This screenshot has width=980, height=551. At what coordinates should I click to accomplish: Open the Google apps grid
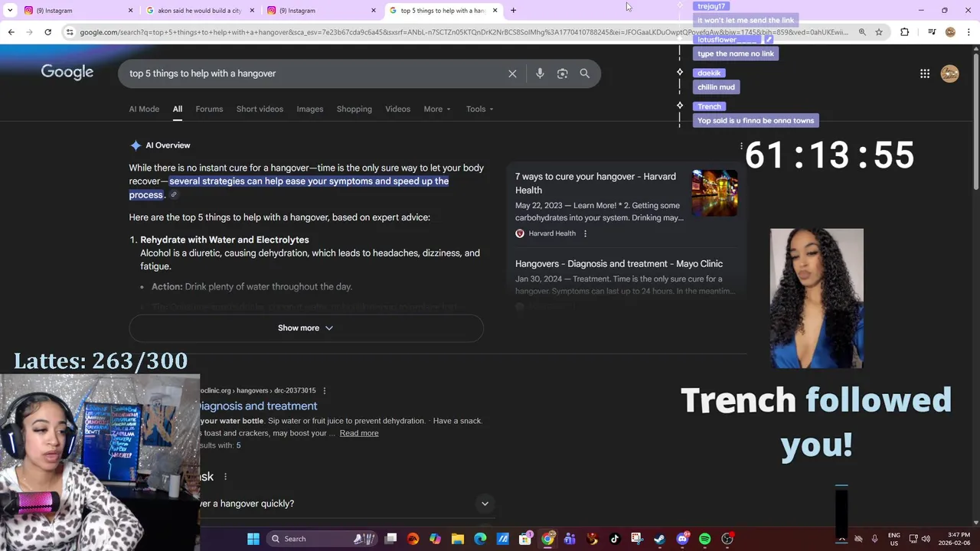[x=925, y=73]
